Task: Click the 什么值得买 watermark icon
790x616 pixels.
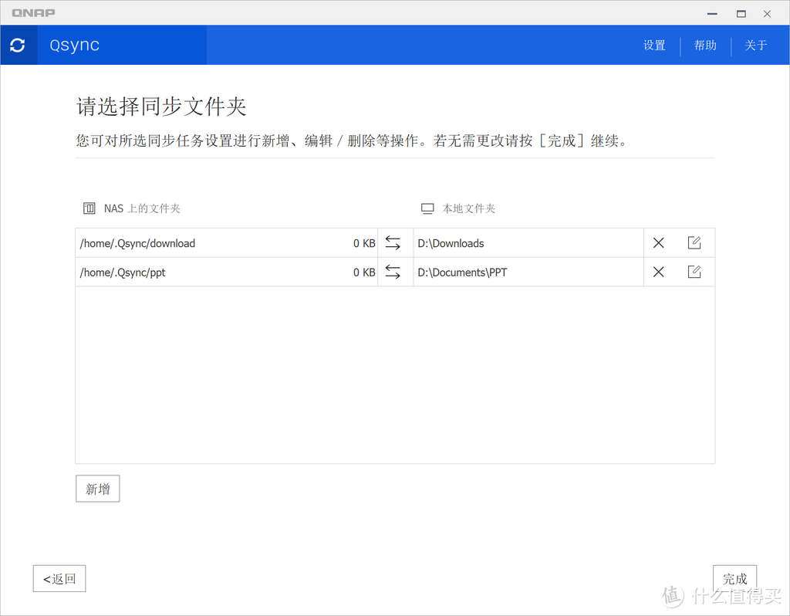Action: tap(673, 596)
